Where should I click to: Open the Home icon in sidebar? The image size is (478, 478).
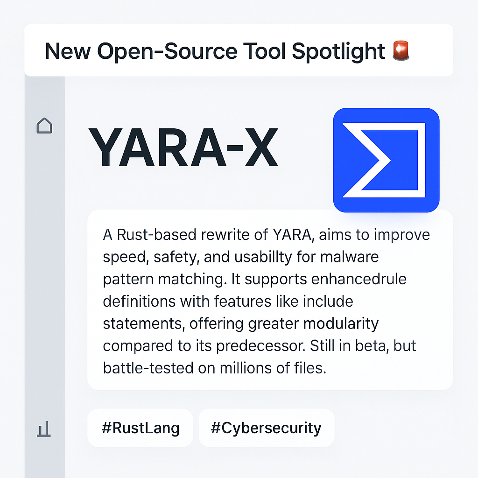[x=44, y=126]
